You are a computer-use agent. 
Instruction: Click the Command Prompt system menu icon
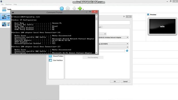[13, 12]
